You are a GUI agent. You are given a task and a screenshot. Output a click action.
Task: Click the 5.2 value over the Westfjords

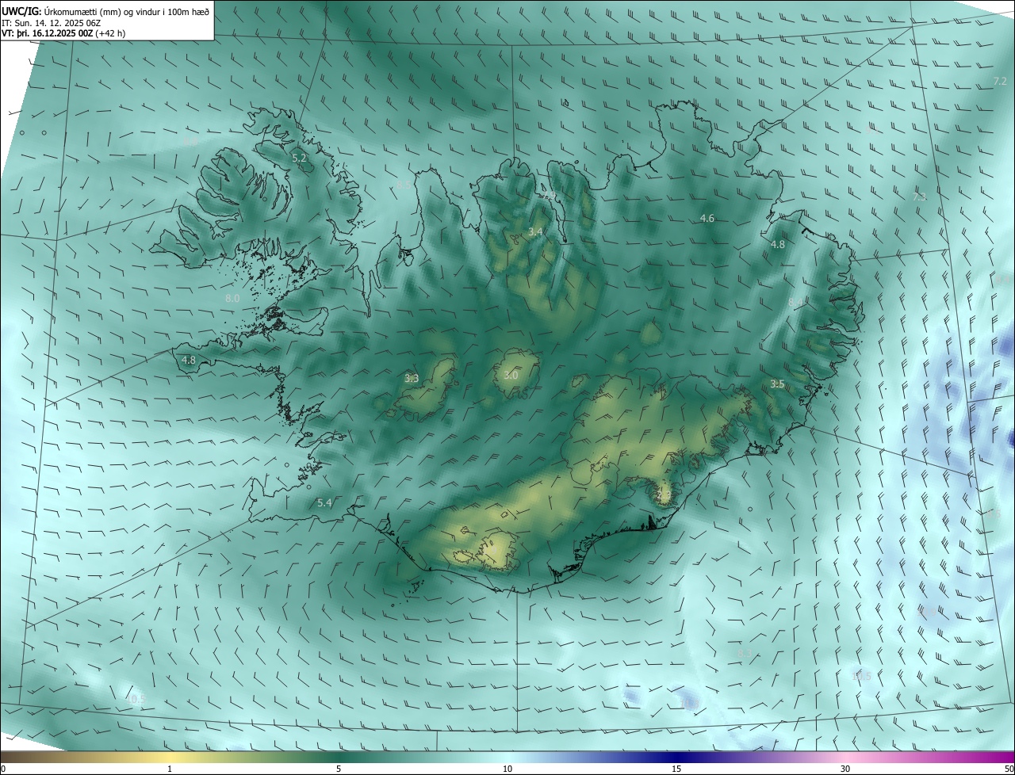pos(300,158)
